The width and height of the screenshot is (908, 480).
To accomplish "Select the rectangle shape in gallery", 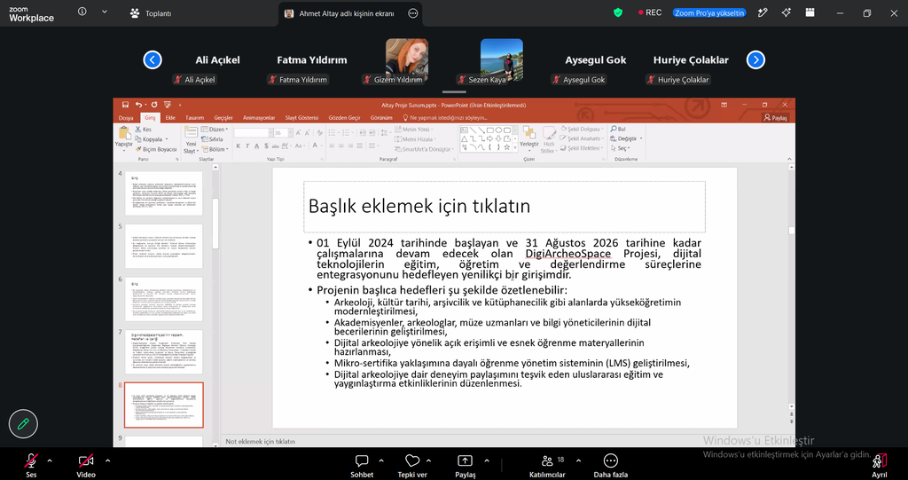I will [489, 130].
